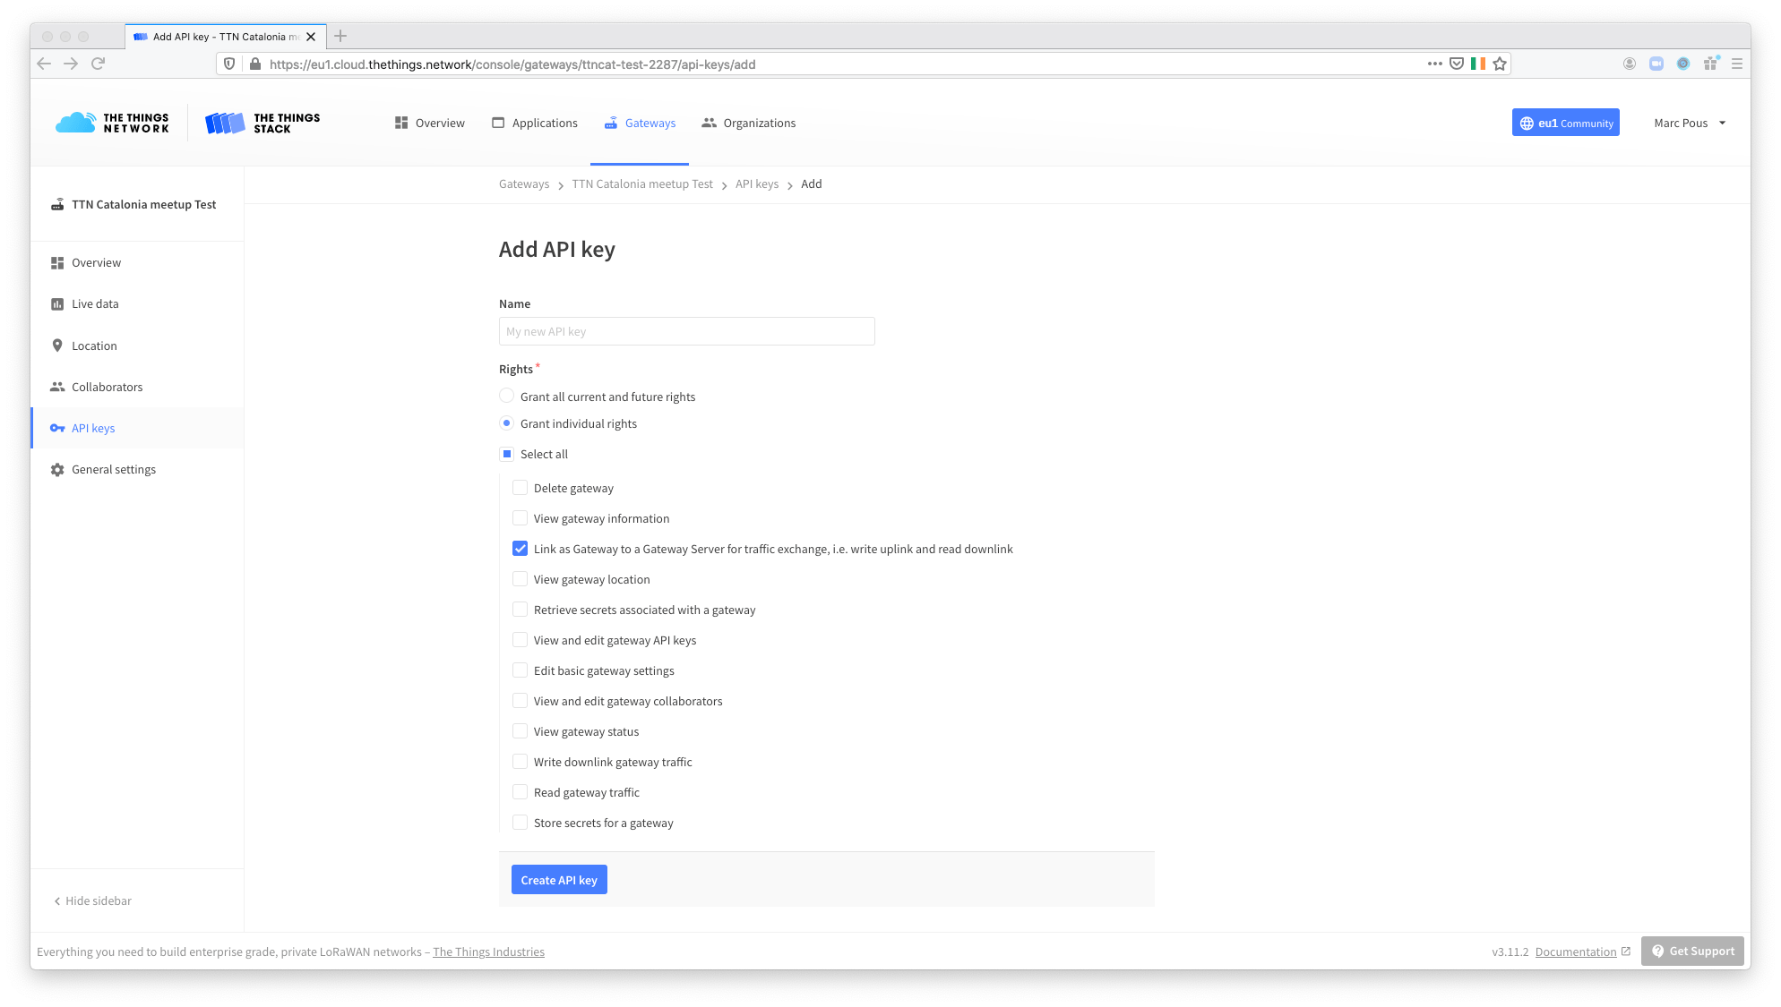Click the Organizations icon in top navigation
1781x1007 pixels.
point(709,124)
